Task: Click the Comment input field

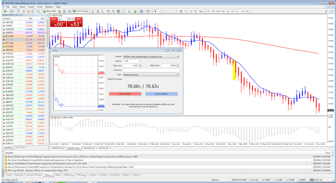Action: click(x=151, y=70)
